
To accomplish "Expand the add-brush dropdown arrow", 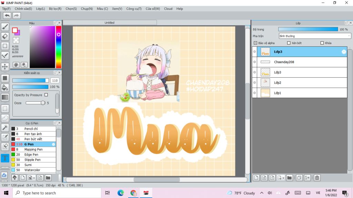I will point(34,178).
